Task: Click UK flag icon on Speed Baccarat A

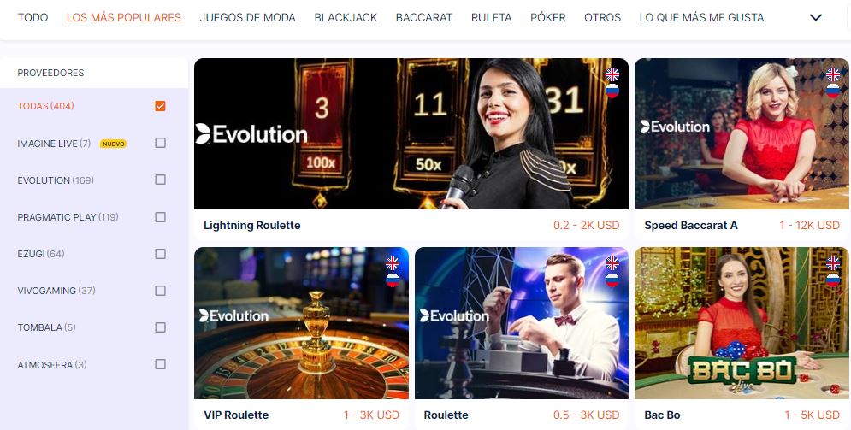Action: 832,74
